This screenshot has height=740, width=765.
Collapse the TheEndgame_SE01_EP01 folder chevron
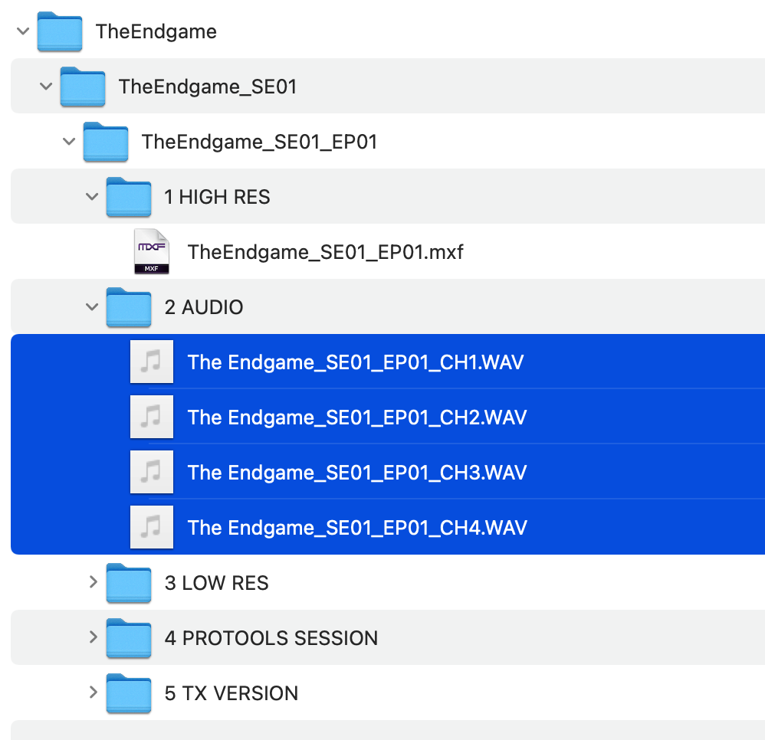click(69, 142)
